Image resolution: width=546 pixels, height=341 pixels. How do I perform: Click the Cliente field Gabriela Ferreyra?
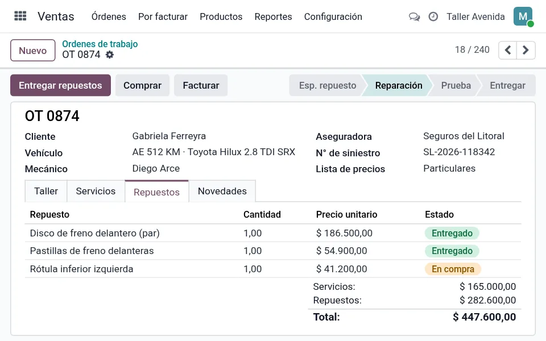tap(169, 136)
